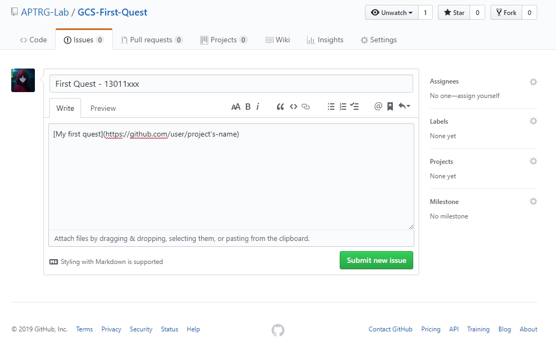Open Training footer link

(x=478, y=329)
